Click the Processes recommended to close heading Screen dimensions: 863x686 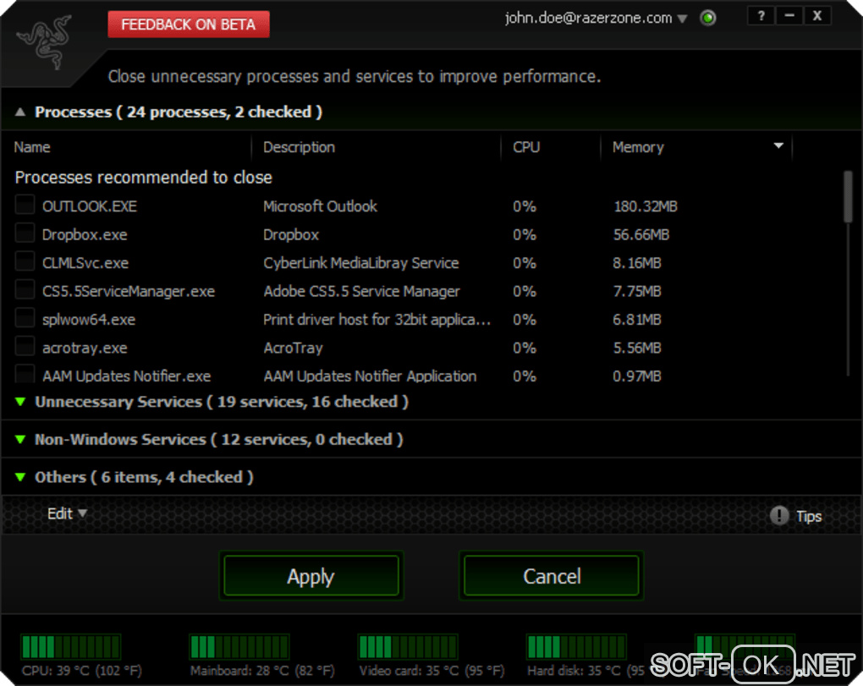click(x=144, y=177)
